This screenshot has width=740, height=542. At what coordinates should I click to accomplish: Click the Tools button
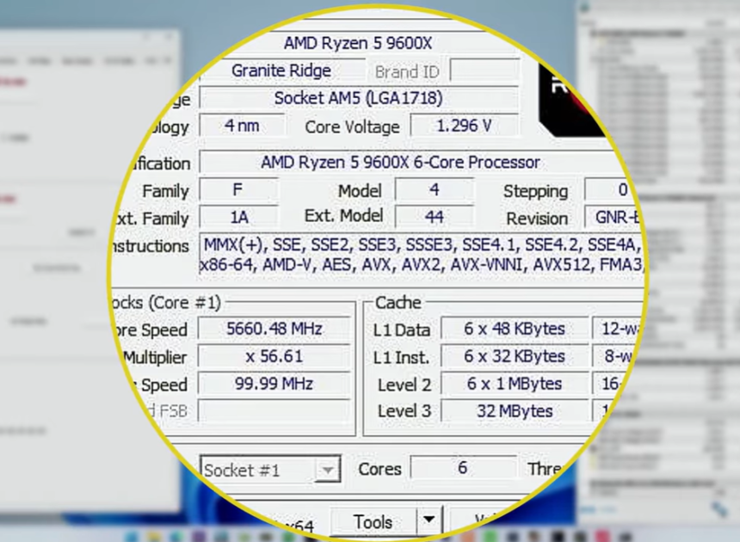(x=373, y=520)
